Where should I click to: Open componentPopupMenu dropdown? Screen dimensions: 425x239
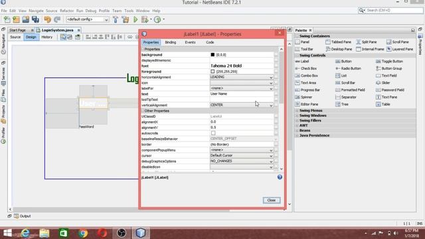pos(242,150)
